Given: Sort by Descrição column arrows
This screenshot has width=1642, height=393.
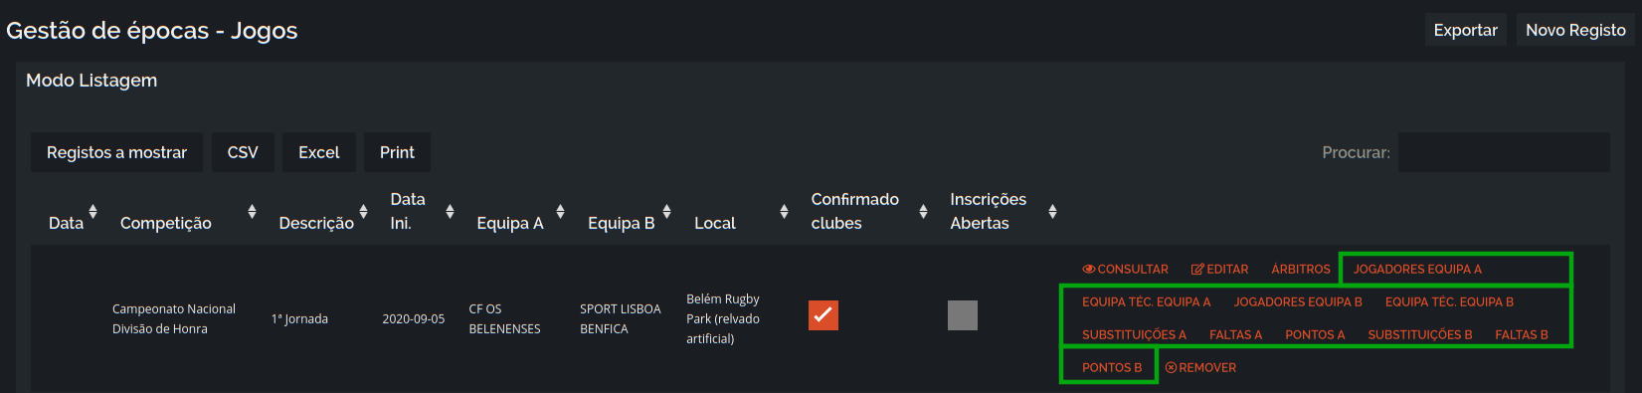Looking at the screenshot, I should click(363, 211).
